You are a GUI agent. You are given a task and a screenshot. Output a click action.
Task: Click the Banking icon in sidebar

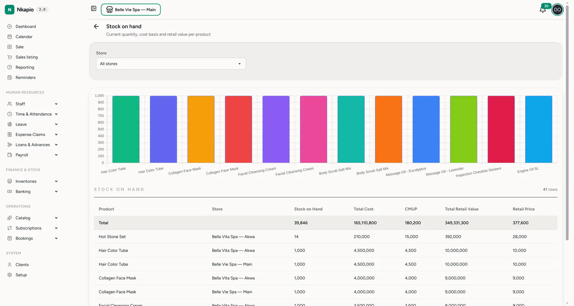point(10,191)
